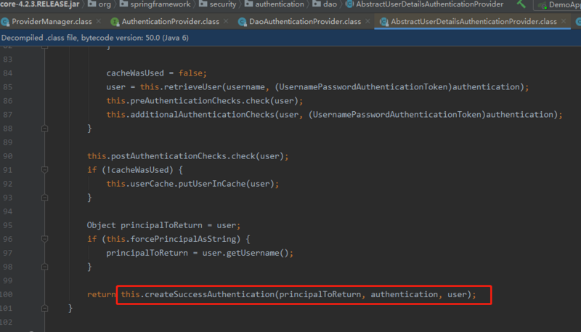This screenshot has height=332, width=581.
Task: Click the authentication breadcrumb folder
Action: point(274,4)
